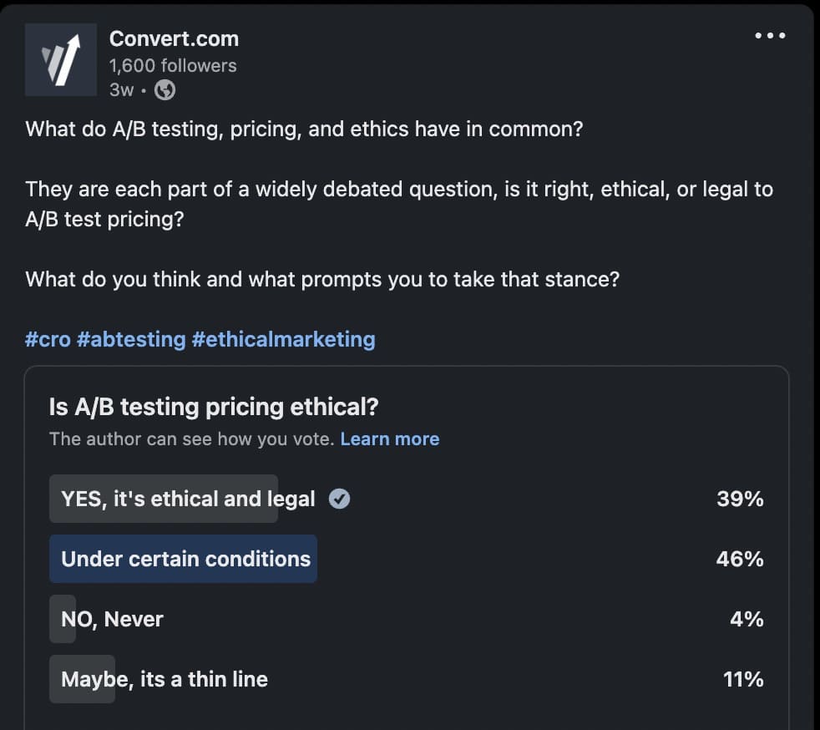Screen dimensions: 820x730
Task: Open the three-dot post options menu
Action: (x=770, y=36)
